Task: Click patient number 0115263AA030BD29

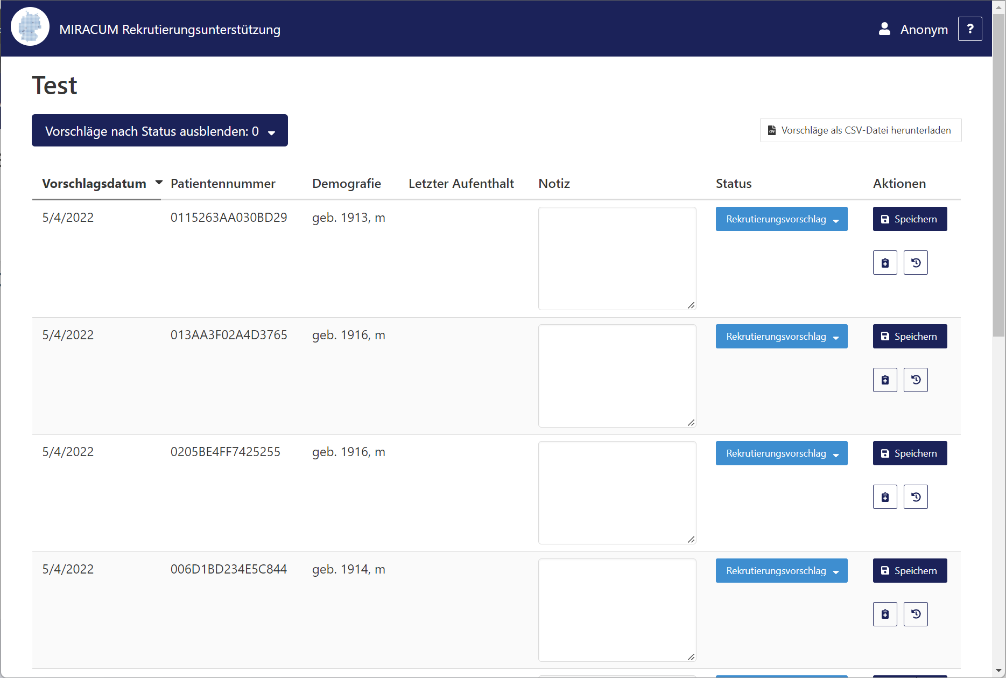Action: (229, 218)
